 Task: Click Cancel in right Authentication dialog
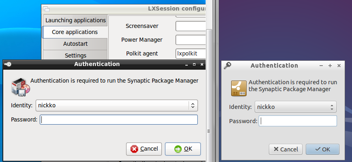[x=285, y=149]
